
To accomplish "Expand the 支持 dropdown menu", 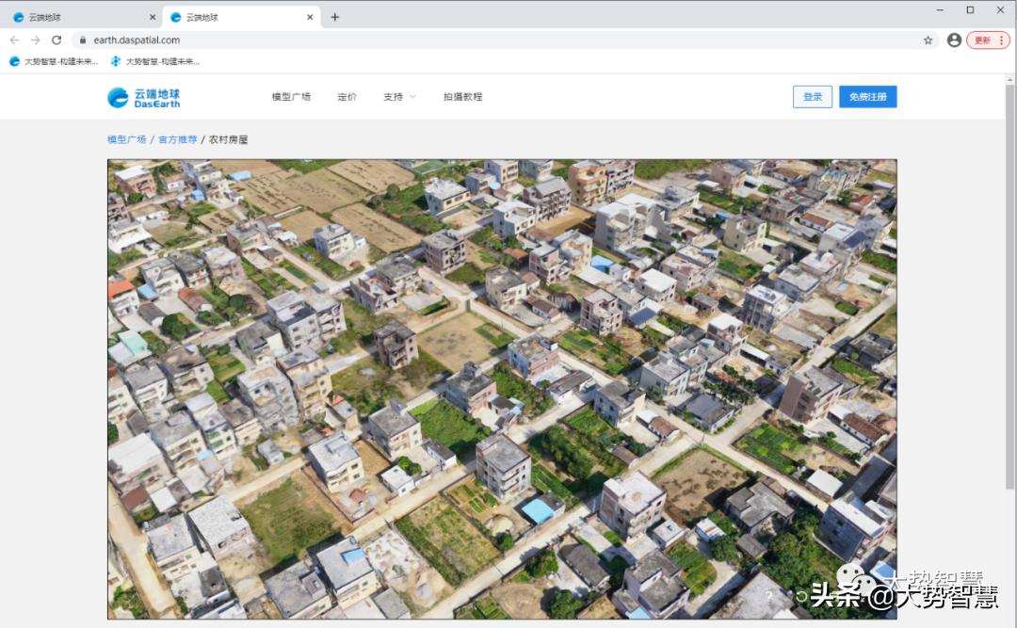I will point(399,97).
